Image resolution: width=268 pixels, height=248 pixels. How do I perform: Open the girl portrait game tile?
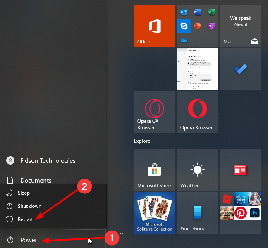(254, 199)
